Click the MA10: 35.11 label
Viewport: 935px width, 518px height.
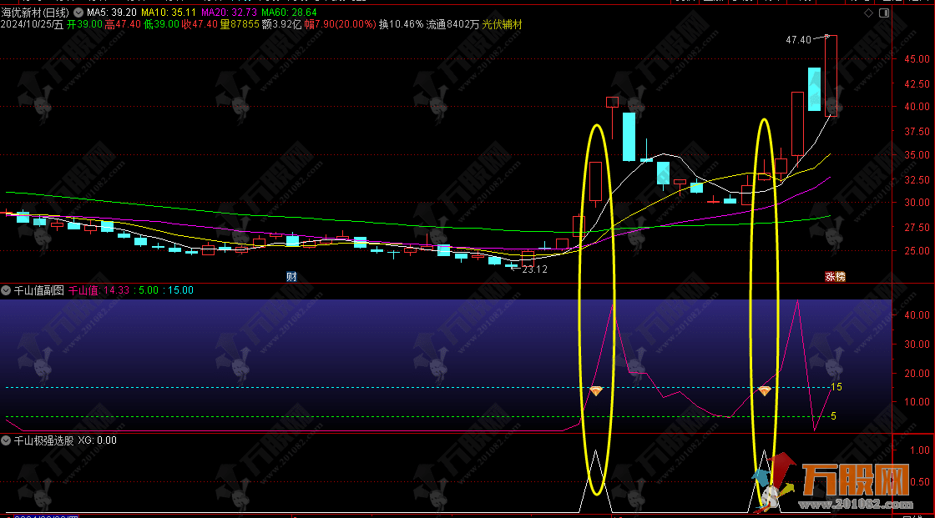pos(168,12)
